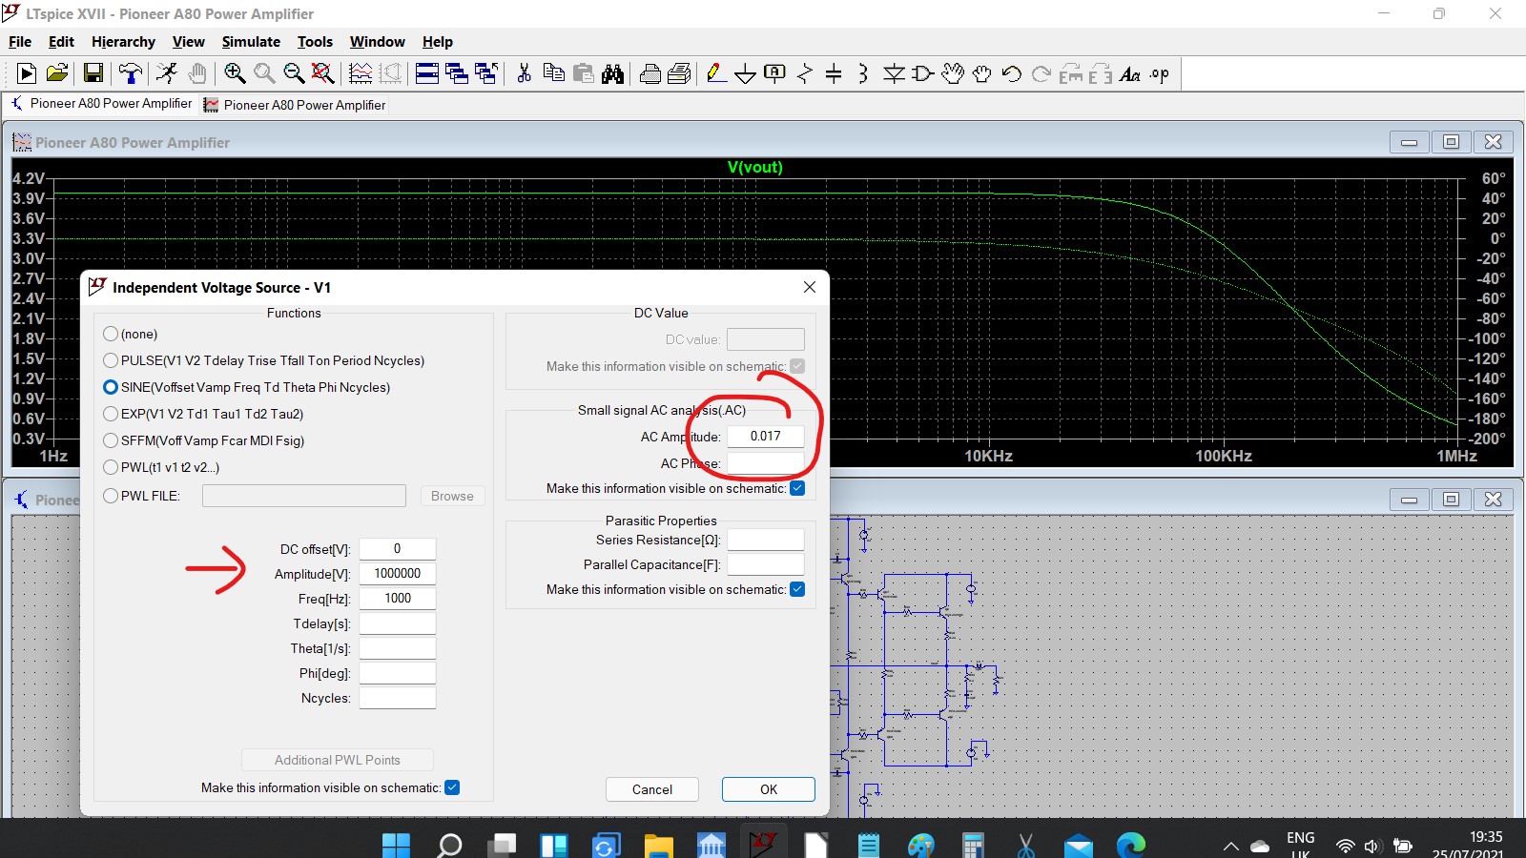This screenshot has height=858, width=1526.
Task: Zoom in with plus magnifier icon
Action: coord(235,73)
